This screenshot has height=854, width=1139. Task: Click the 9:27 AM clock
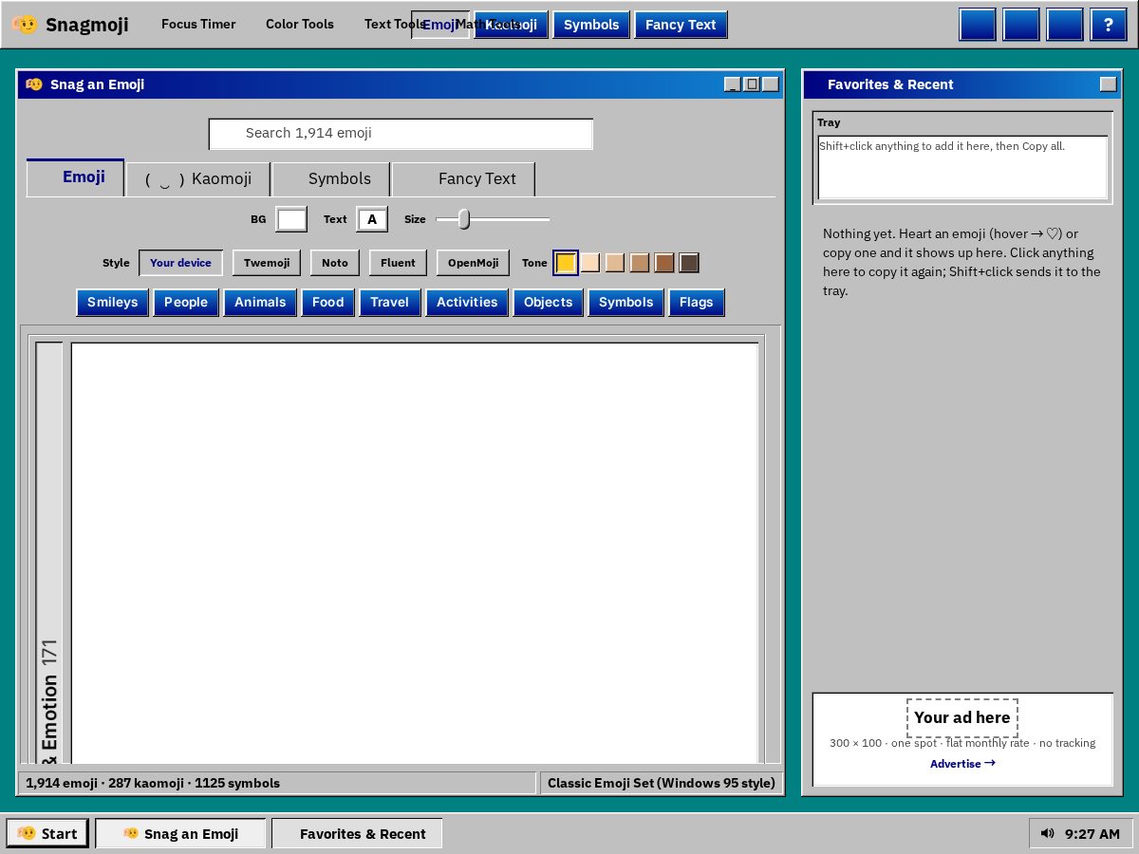[1092, 833]
